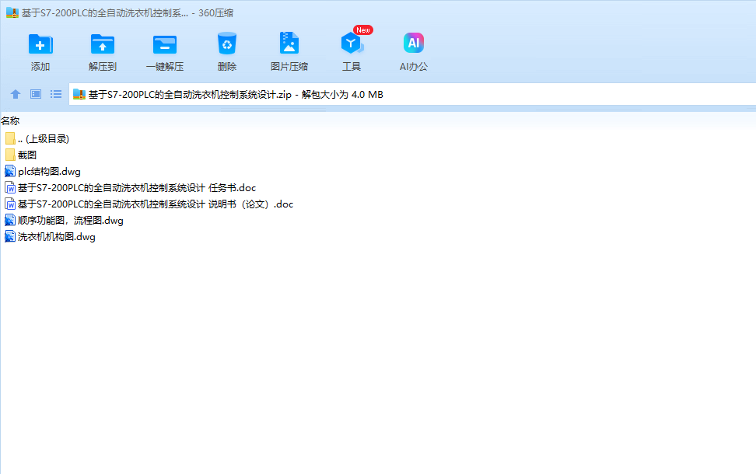Viewport: 756px width, 474px height.
Task: Click the parent directory folder icon
Action: 10,139
